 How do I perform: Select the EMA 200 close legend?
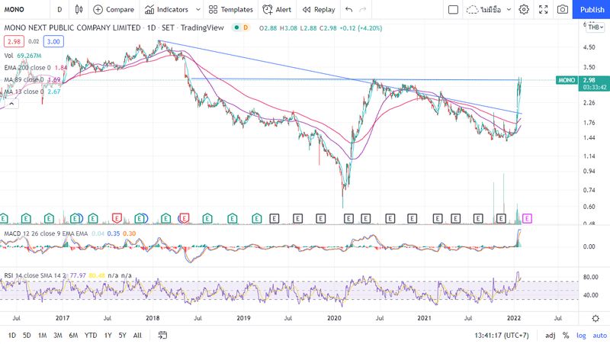coord(35,68)
